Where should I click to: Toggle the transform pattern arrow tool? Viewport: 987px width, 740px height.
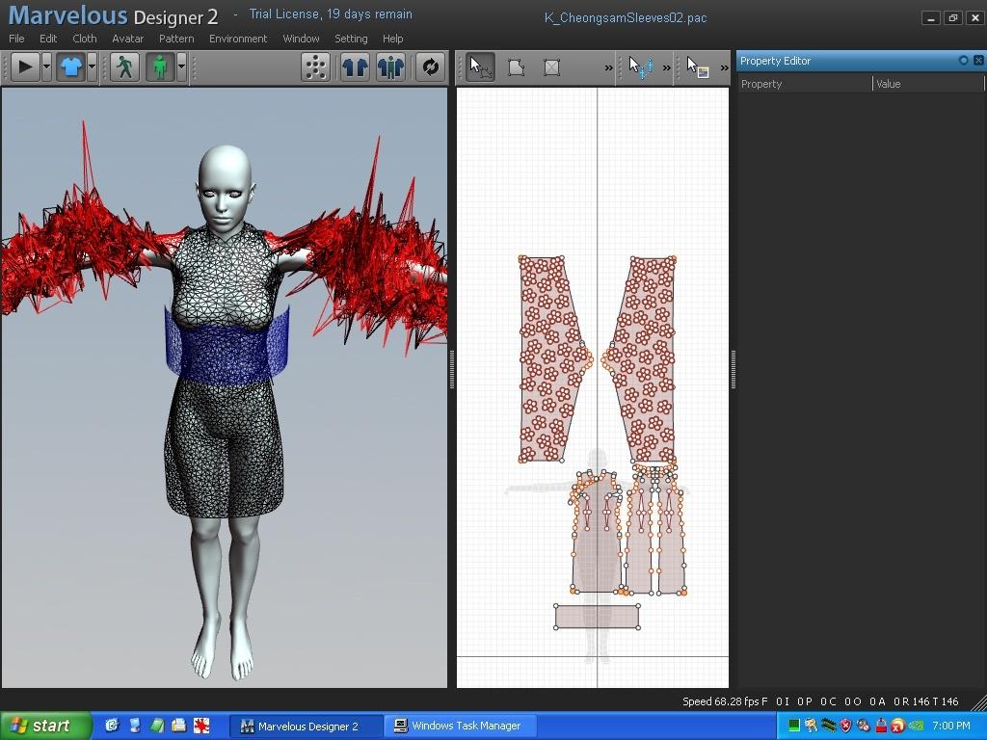641,67
